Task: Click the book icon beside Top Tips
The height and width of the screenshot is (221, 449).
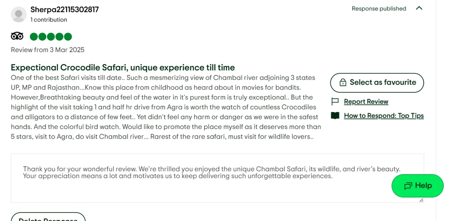Action: click(x=335, y=116)
